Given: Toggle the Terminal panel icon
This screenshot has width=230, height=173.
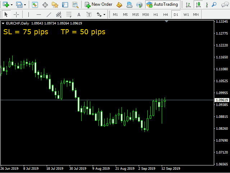Looking at the screenshot, I should click(65, 5).
